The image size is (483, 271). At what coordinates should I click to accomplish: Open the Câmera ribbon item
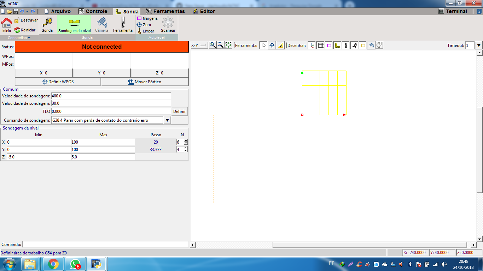tap(101, 25)
